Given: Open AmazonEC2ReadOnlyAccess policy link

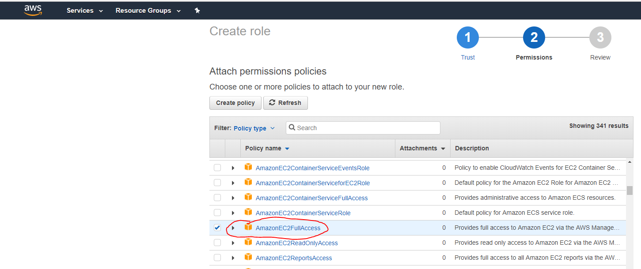Looking at the screenshot, I should click(x=296, y=243).
